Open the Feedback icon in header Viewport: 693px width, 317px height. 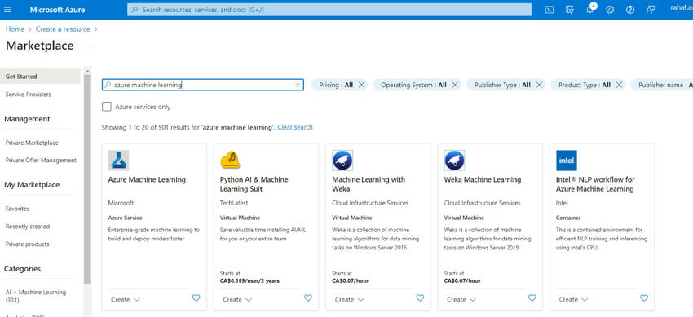(650, 10)
